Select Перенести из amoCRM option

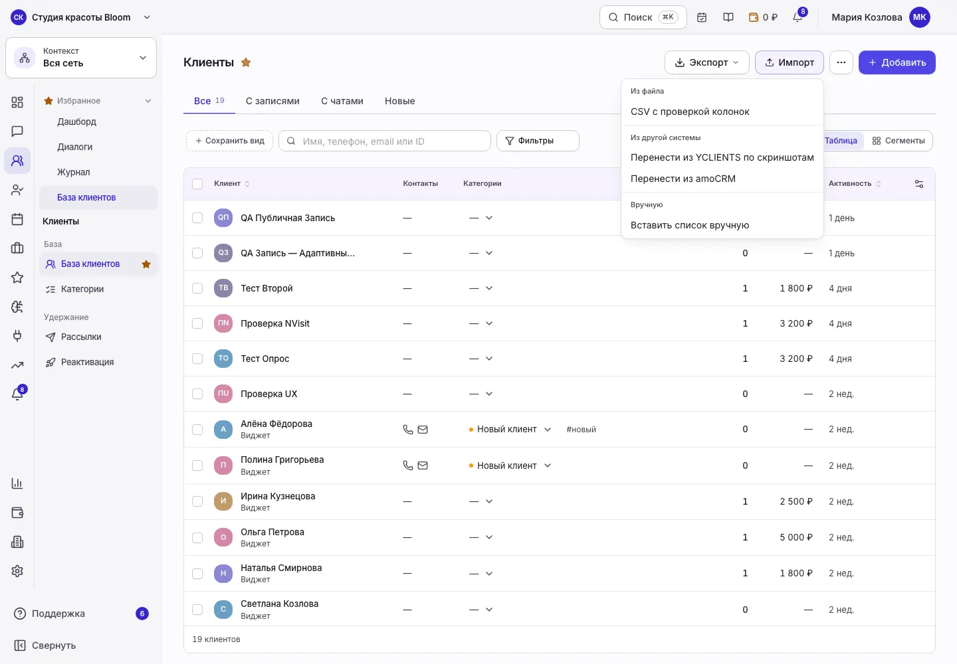722,179
